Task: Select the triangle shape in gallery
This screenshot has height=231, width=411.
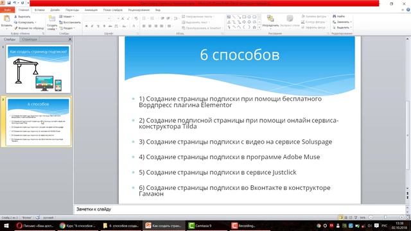Action: point(229,22)
